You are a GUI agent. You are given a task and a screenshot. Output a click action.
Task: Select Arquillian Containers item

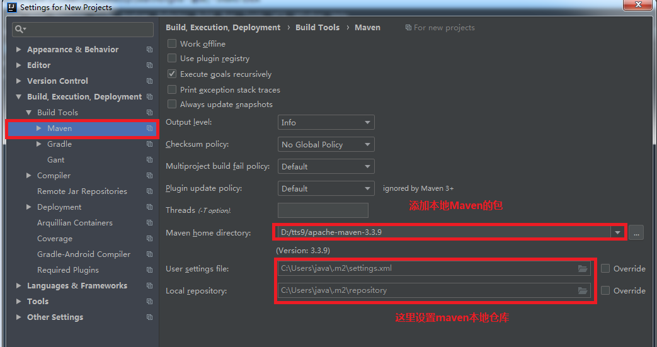coord(75,223)
